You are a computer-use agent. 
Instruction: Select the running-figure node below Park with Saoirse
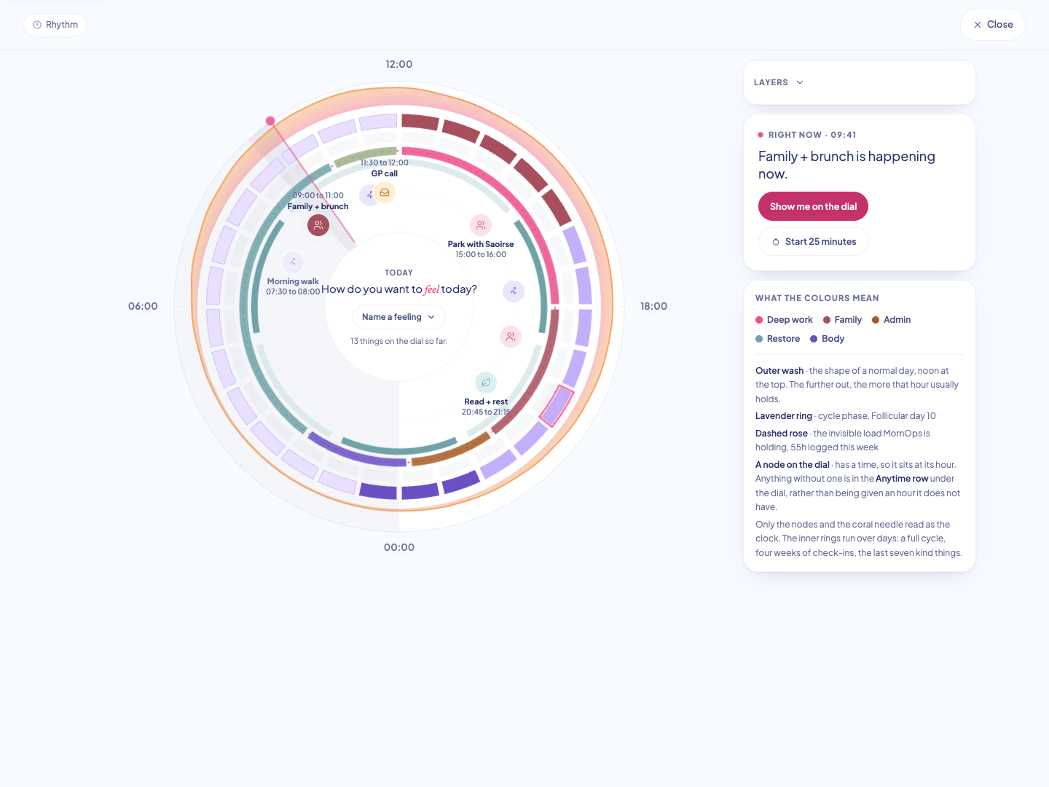point(514,291)
